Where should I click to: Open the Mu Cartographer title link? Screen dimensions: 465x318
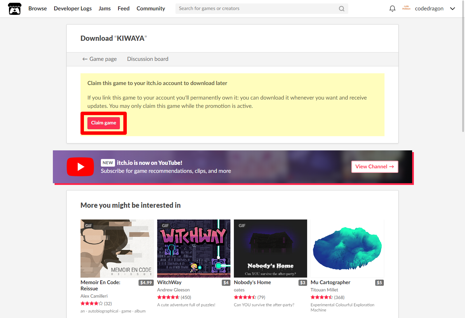coord(330,282)
